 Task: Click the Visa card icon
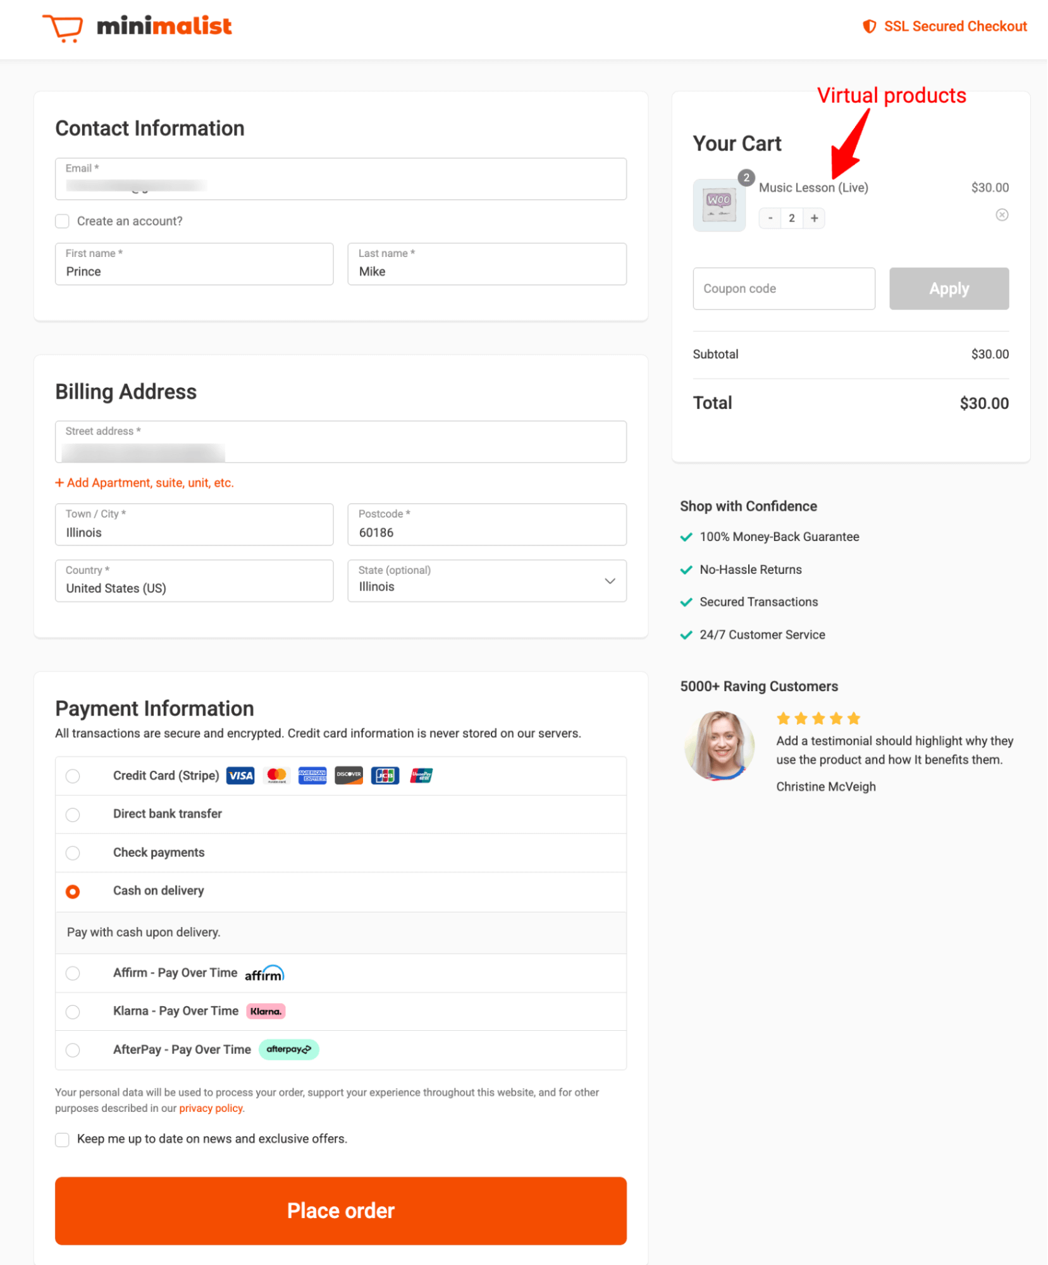(240, 776)
